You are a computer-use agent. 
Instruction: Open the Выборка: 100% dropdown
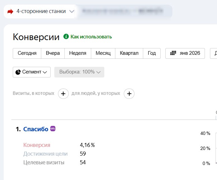[x=79, y=72]
